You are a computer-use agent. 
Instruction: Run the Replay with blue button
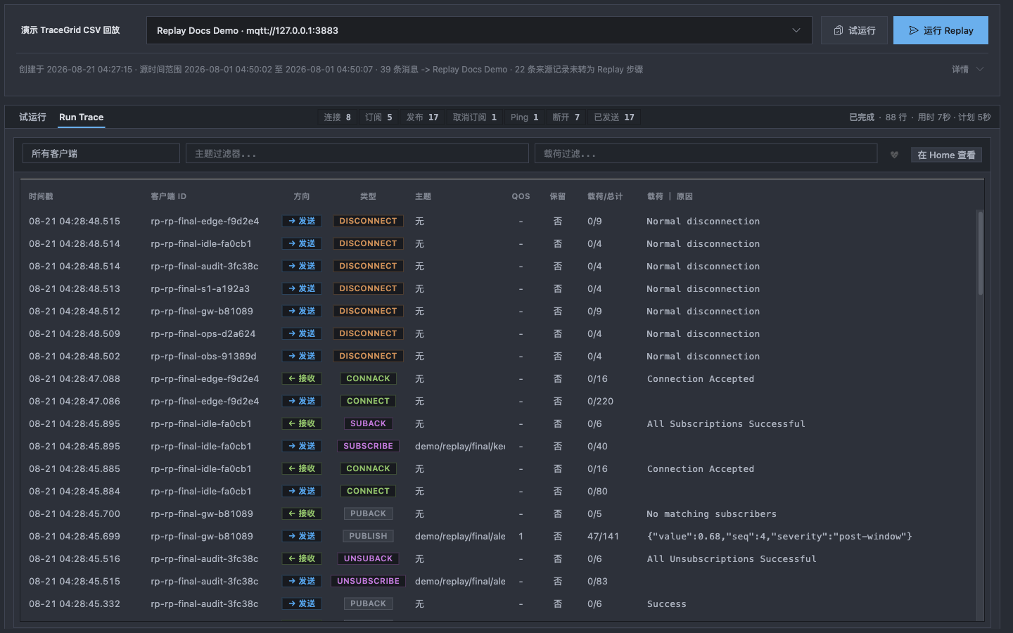click(x=941, y=30)
